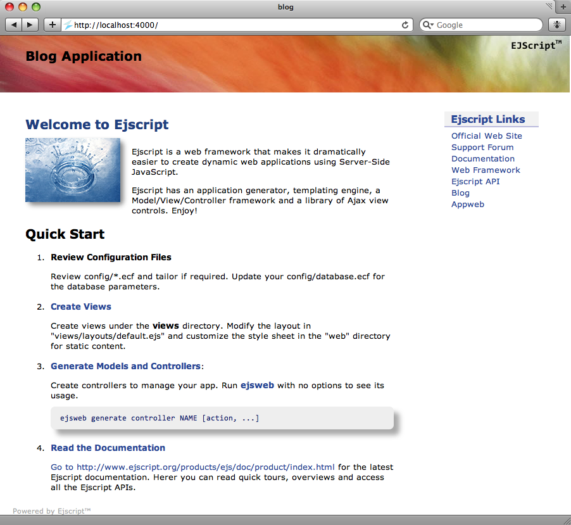Click the water splash thumbnail image
The image size is (571, 525).
(x=73, y=170)
